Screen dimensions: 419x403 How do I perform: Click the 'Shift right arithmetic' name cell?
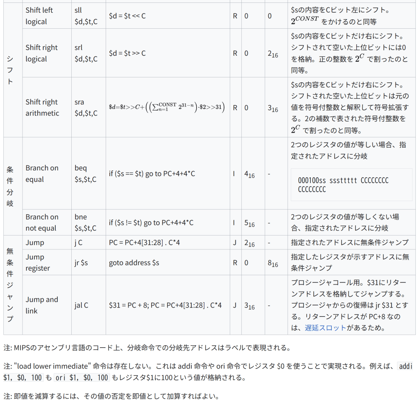(42, 107)
